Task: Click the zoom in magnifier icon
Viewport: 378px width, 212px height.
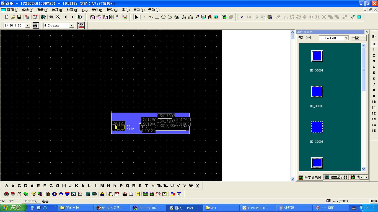Action: 58,17
